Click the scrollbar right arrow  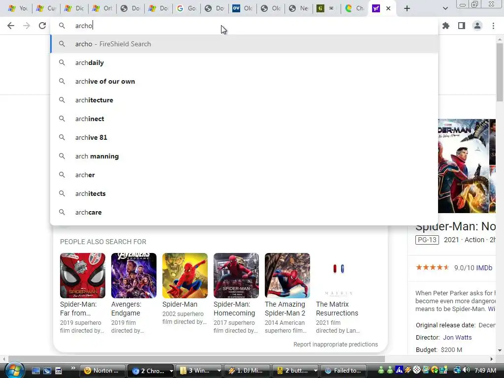tap(491, 359)
